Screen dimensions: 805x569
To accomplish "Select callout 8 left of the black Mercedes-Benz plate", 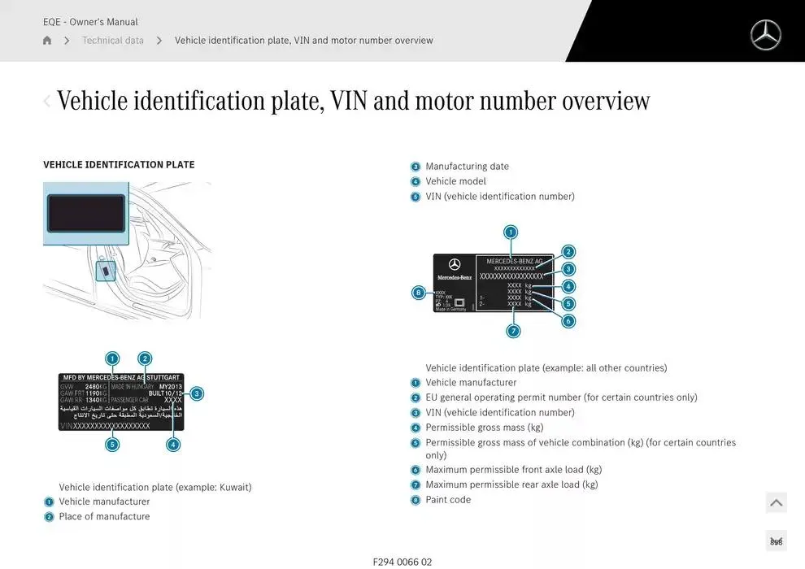I will click(x=419, y=293).
